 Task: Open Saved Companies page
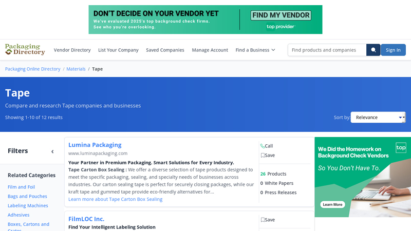(165, 50)
